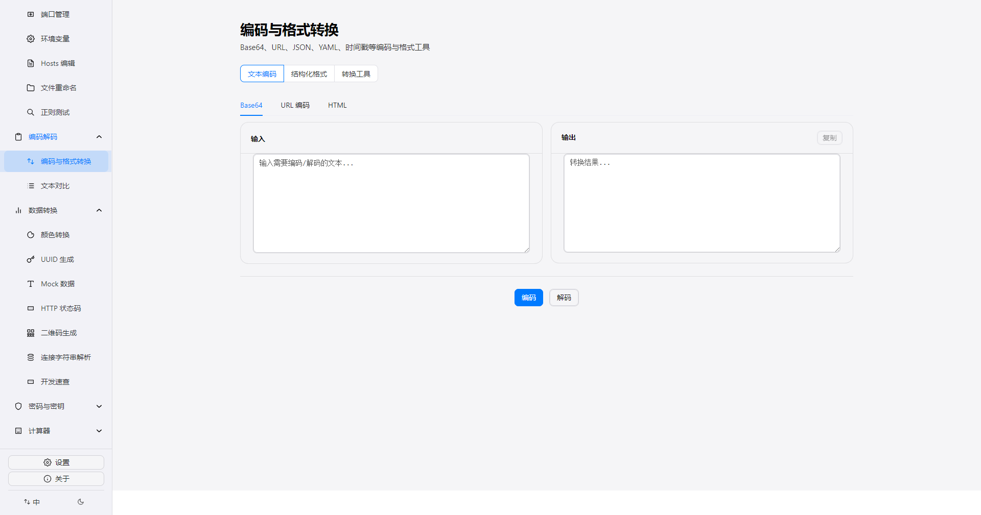The image size is (981, 515).
Task: Open the 关于 dialog button
Action: [x=56, y=479]
